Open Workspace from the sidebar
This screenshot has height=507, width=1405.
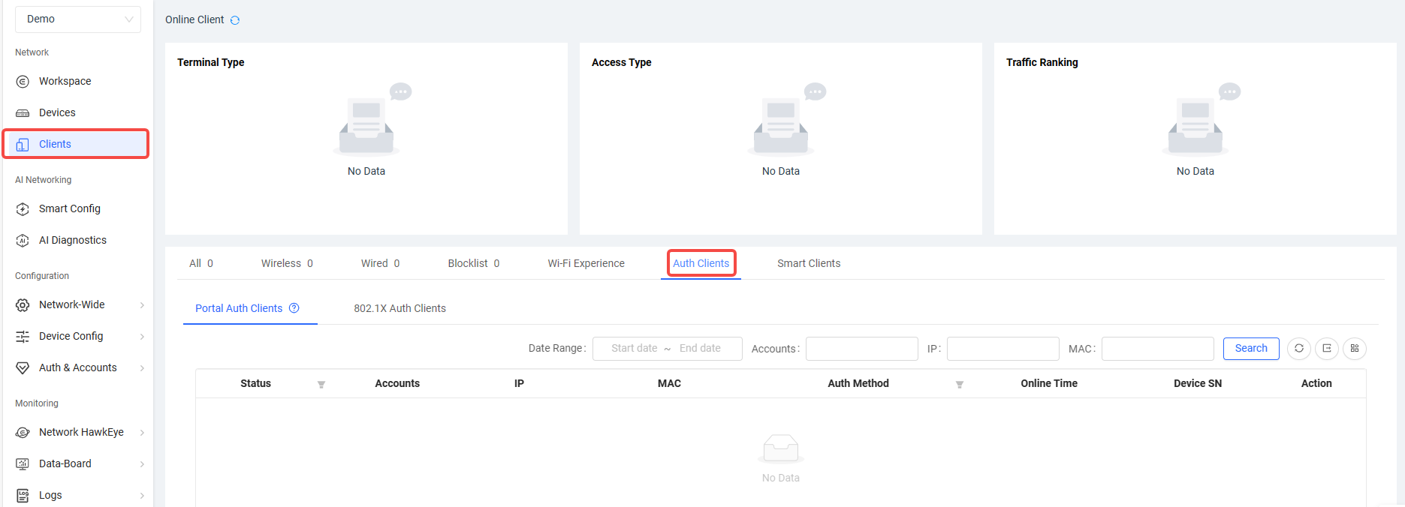[65, 81]
